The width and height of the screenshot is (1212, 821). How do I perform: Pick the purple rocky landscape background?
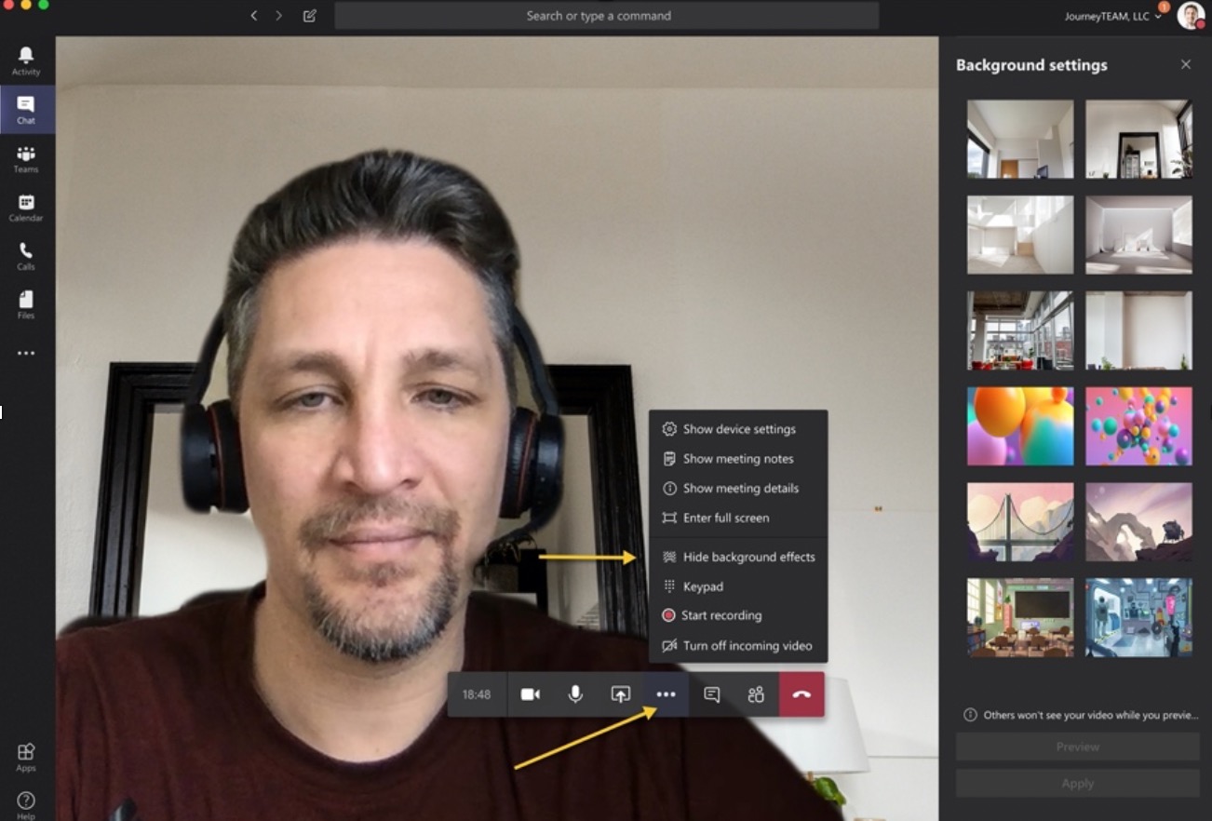[x=1138, y=521]
